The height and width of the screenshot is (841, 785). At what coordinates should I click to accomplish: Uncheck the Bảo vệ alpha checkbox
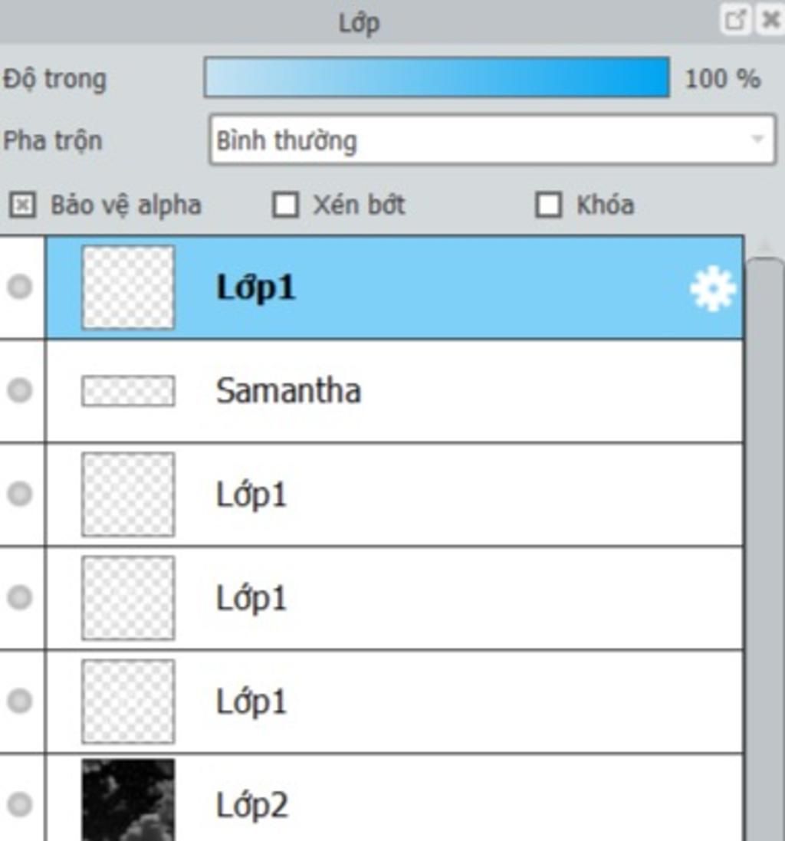[22, 205]
